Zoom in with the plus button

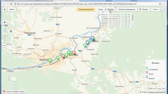coord(4,22)
